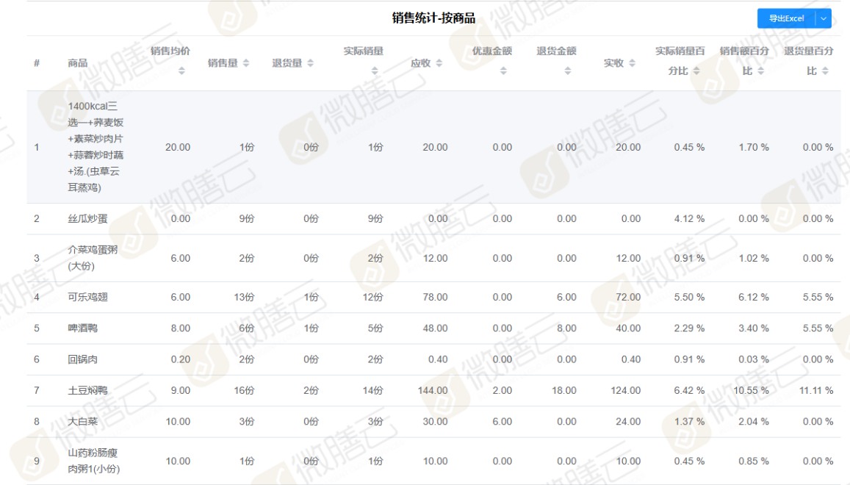850x485 pixels.
Task: Click the 回锅肉 product cell
Action: pyautogui.click(x=82, y=360)
